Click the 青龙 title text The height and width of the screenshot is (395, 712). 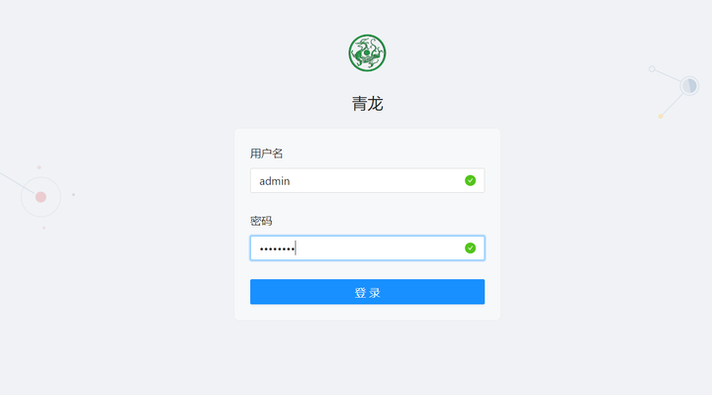pos(367,104)
